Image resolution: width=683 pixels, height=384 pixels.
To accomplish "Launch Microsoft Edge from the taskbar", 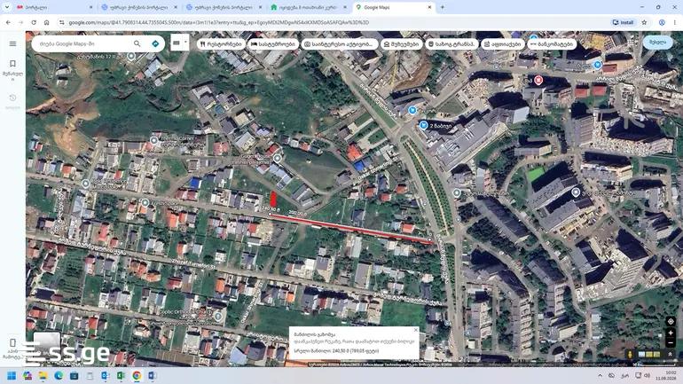I will 59,375.
